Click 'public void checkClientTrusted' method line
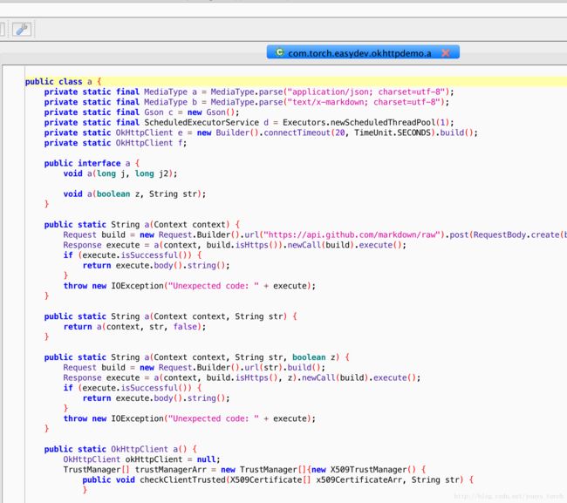This screenshot has height=503, width=567. 277,480
